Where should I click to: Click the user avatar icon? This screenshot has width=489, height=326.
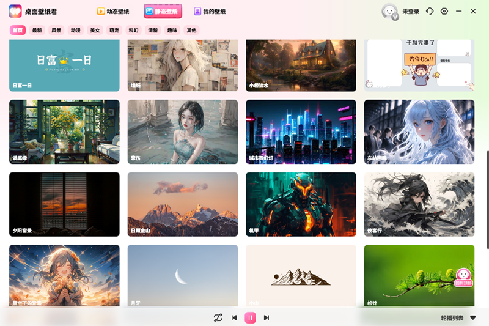click(x=389, y=11)
